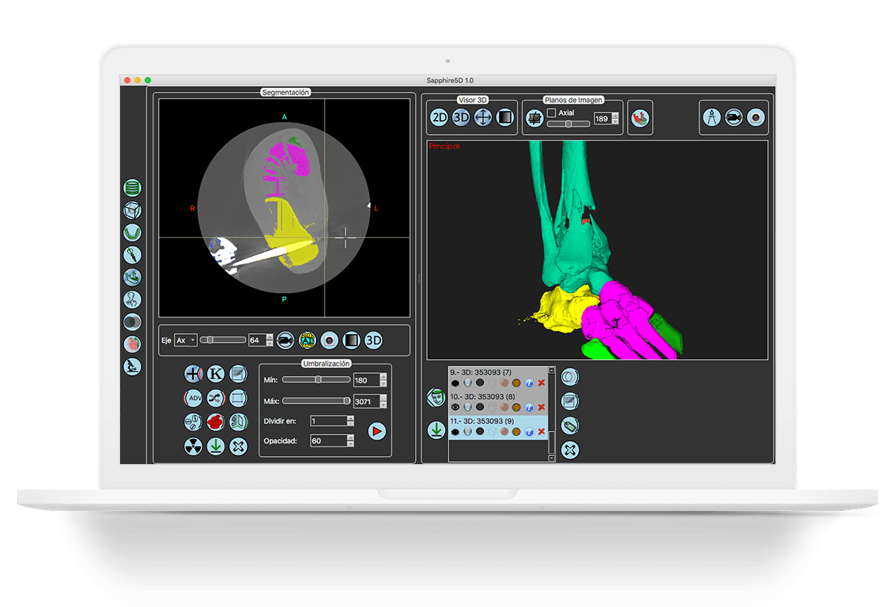Click the pink sphere swatch of 3D: 353093 (7)
The image size is (894, 607).
pos(504,383)
